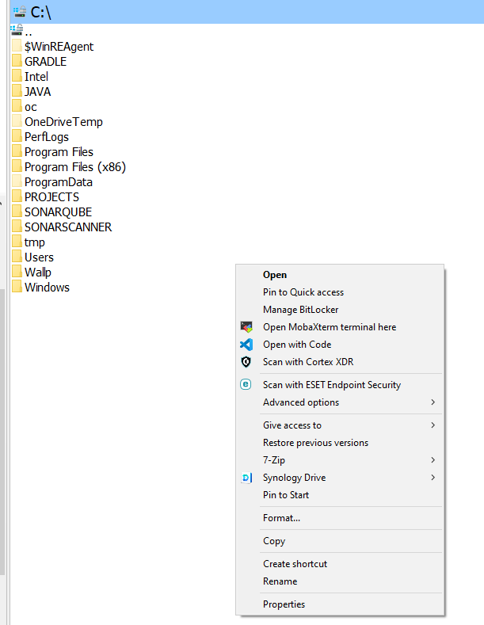Viewport: 484px width, 625px height.
Task: Click the Wallp folder icon
Action: click(x=17, y=271)
